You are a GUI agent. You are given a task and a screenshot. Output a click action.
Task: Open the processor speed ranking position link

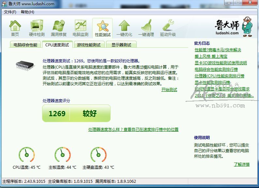(x=133, y=130)
